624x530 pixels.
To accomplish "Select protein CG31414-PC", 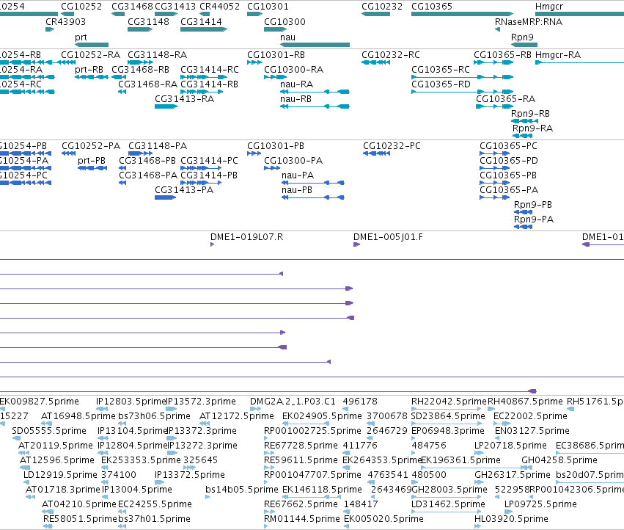I will [x=201, y=168].
